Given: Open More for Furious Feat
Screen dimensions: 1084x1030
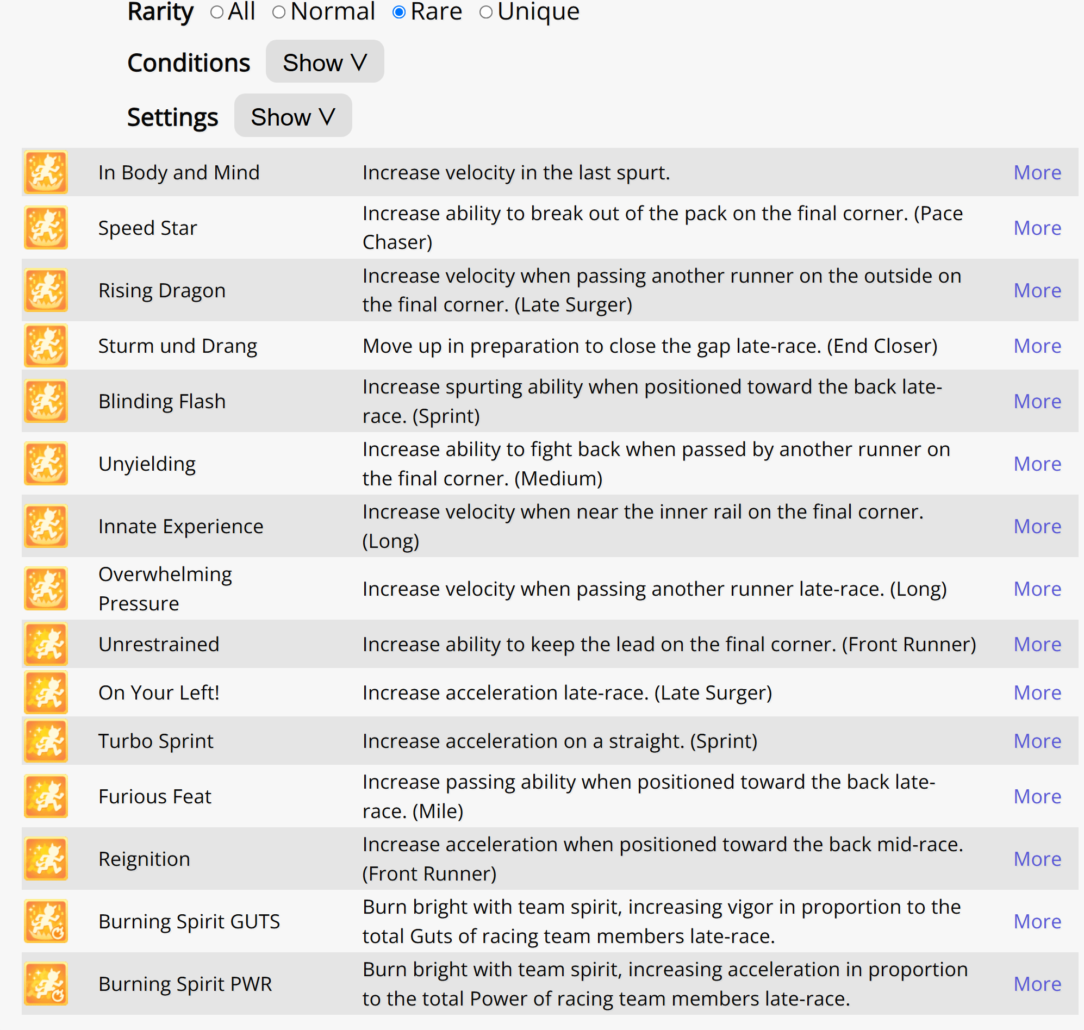Looking at the screenshot, I should click(x=1037, y=797).
